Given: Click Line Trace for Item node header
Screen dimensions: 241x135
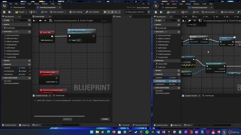Looking at the screenshot, I should 81,31.
